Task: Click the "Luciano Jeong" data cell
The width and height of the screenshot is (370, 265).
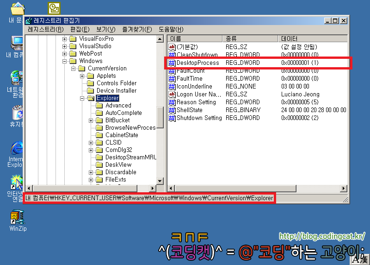Action: (x=300, y=95)
